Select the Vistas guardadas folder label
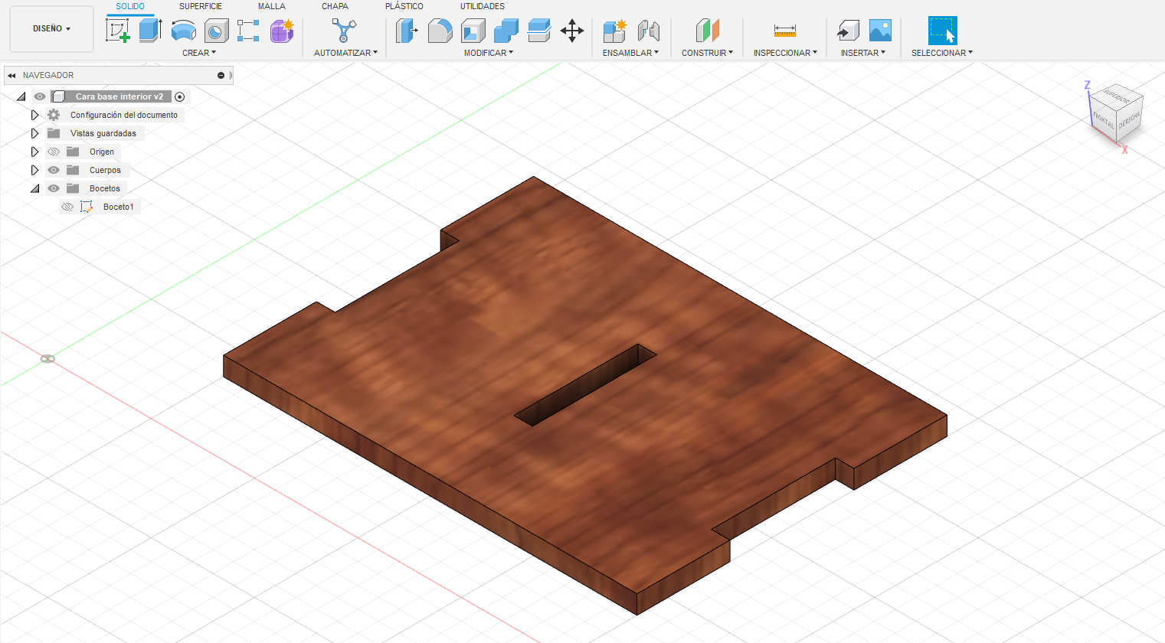This screenshot has height=643, width=1165. pos(103,133)
